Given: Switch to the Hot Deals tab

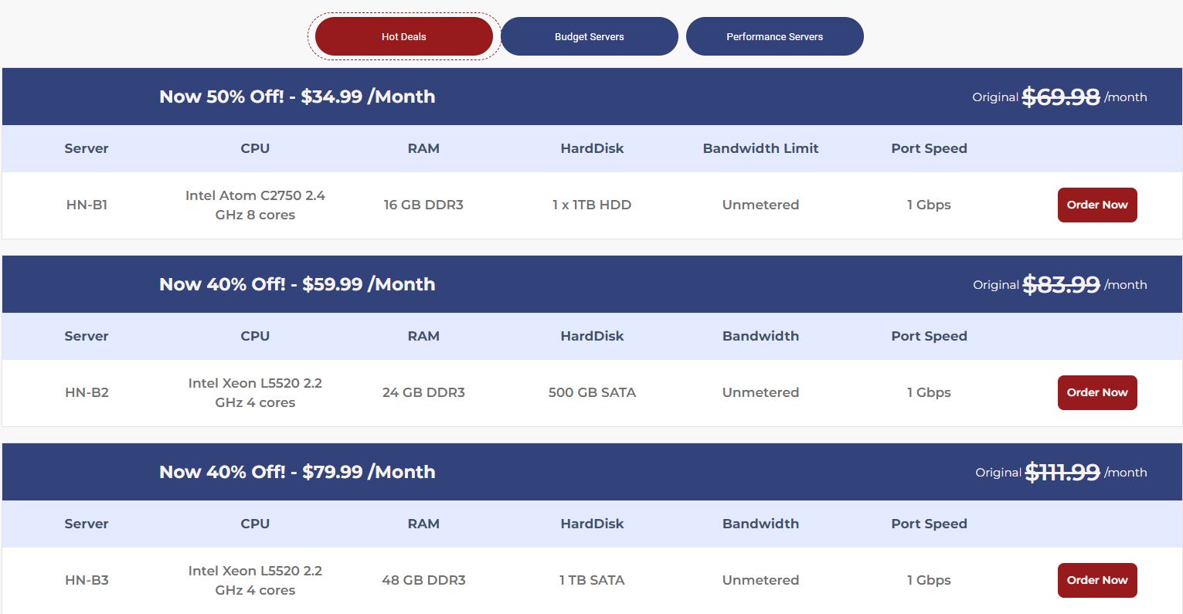Looking at the screenshot, I should point(404,36).
